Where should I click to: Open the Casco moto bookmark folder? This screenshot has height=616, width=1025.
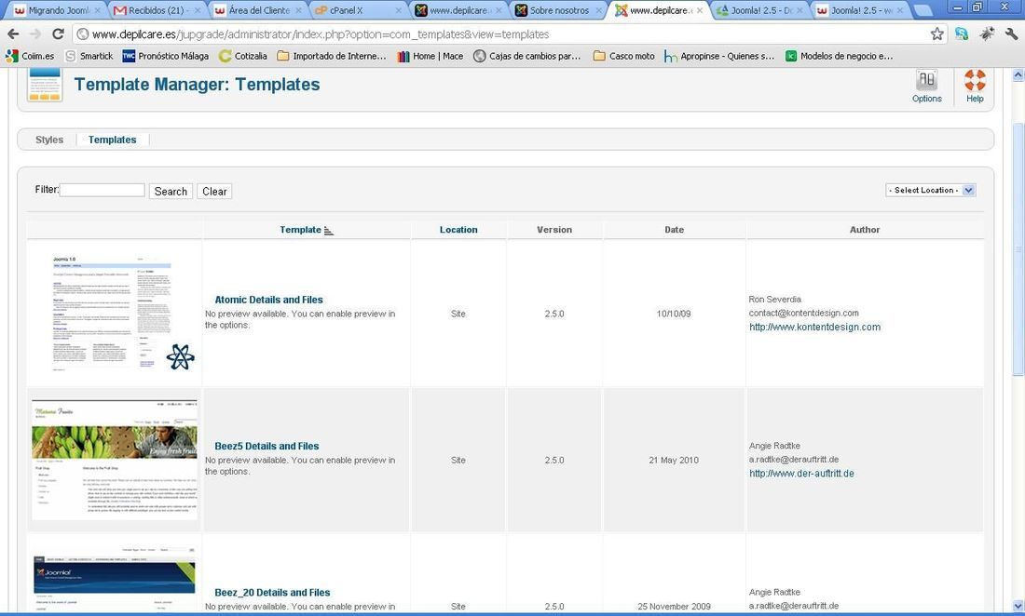click(x=623, y=56)
